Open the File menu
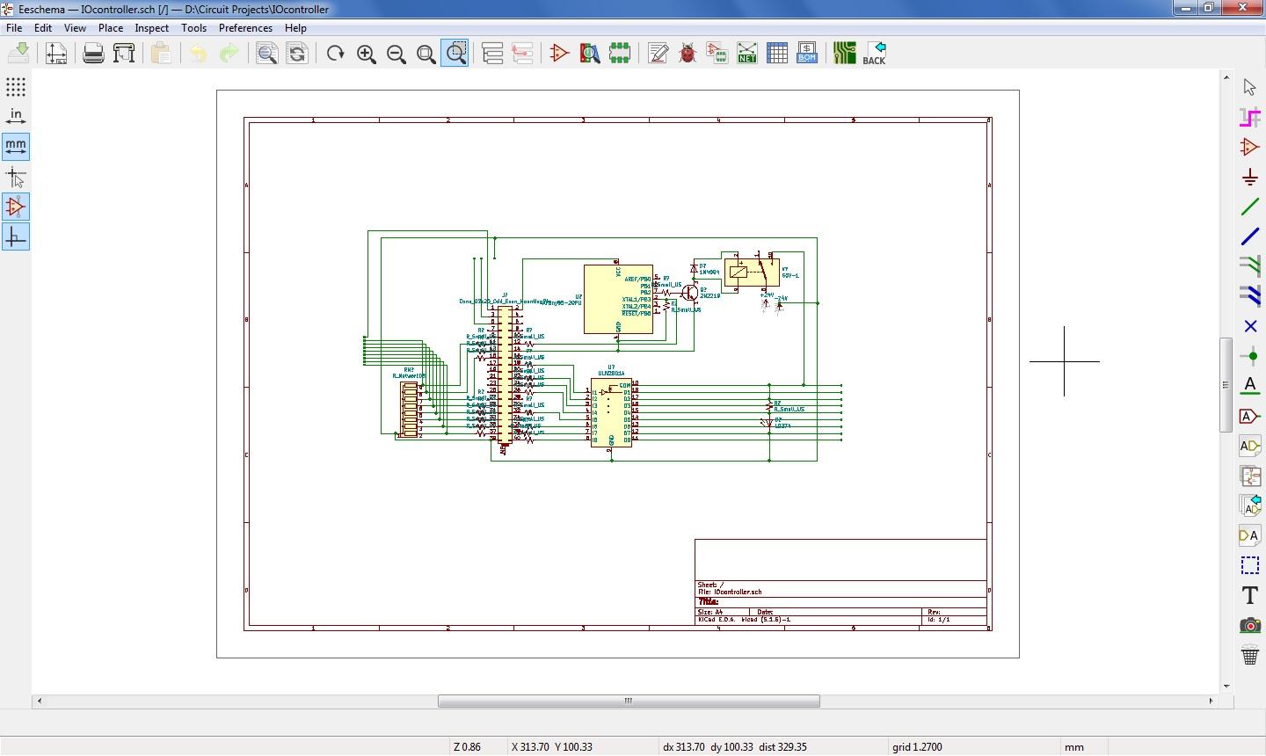The height and width of the screenshot is (756, 1266). point(14,27)
